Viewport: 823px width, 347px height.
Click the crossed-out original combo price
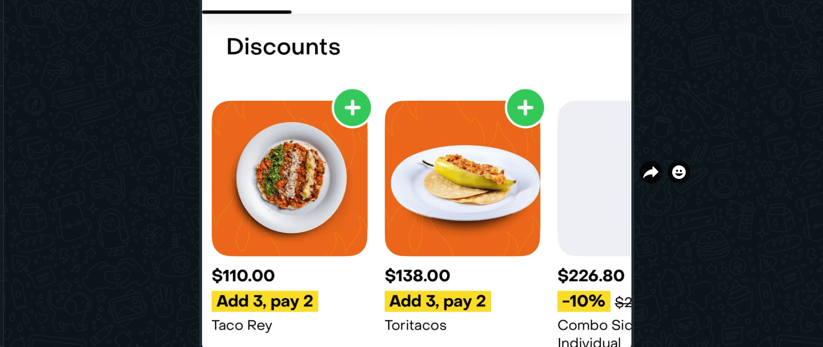coord(623,302)
